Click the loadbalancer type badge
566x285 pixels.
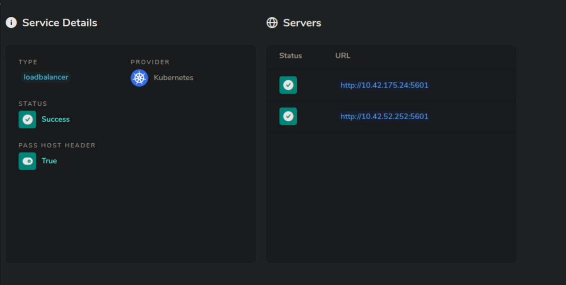coord(46,77)
